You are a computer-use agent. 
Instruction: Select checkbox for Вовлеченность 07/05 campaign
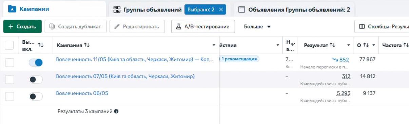[x=9, y=80]
